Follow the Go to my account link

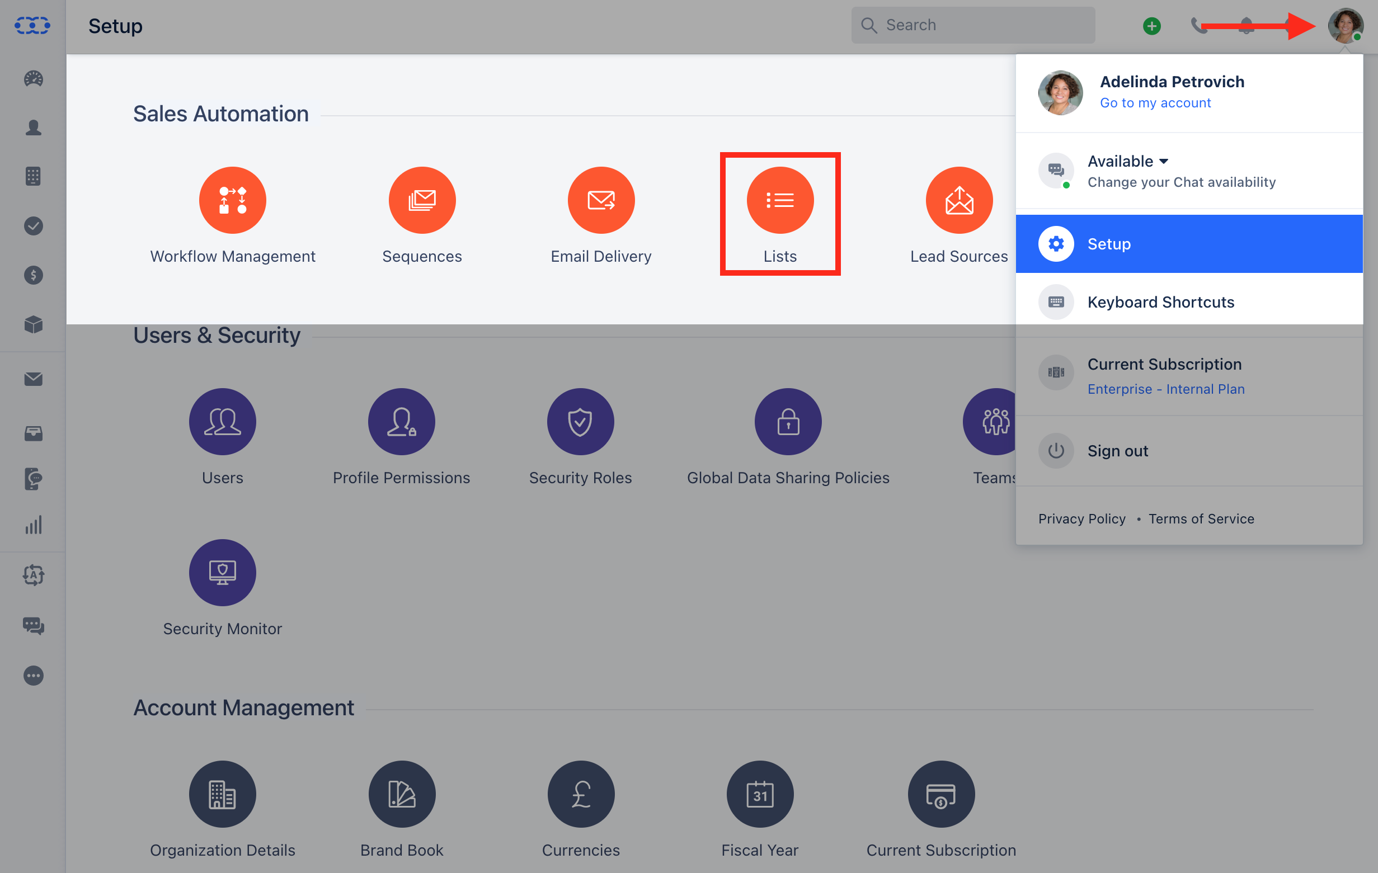pos(1155,103)
